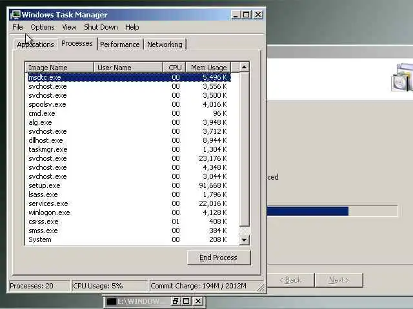The height and width of the screenshot is (309, 413).
Task: Select the msdtc.exe process row
Action: click(x=129, y=77)
